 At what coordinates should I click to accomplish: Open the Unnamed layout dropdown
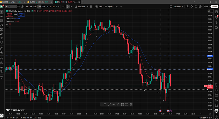click(178, 7)
